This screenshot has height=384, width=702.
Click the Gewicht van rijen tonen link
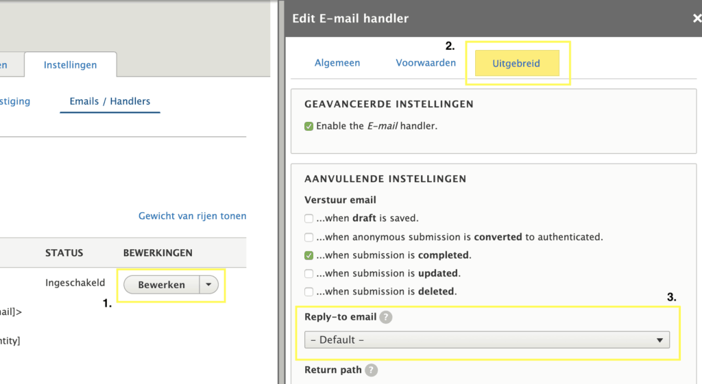(x=192, y=216)
